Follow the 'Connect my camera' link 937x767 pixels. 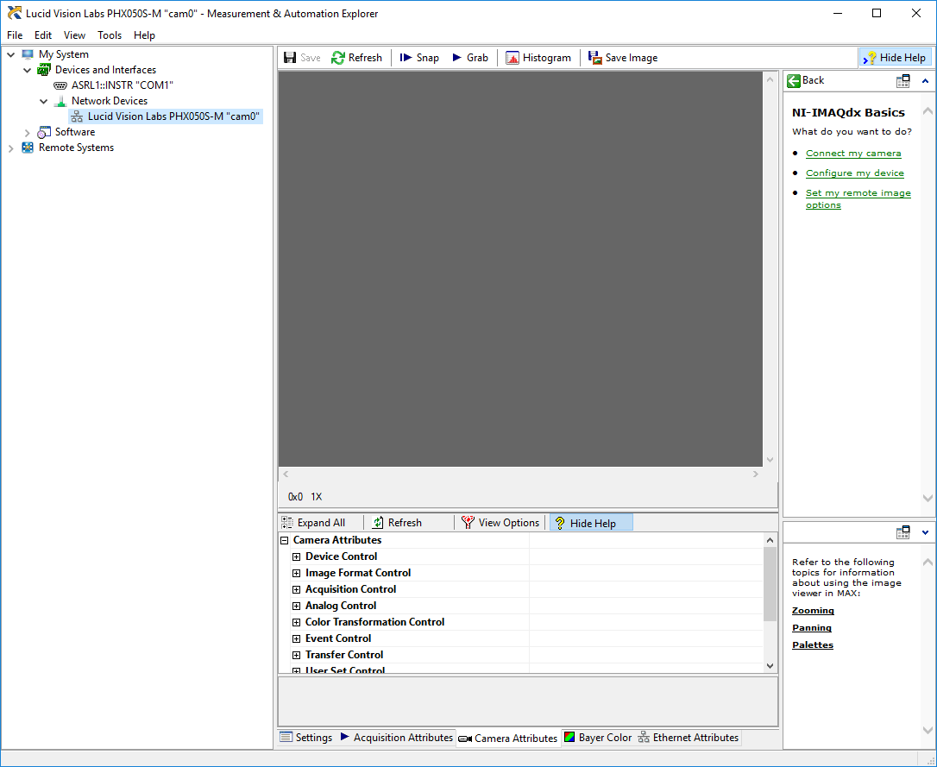tap(853, 154)
